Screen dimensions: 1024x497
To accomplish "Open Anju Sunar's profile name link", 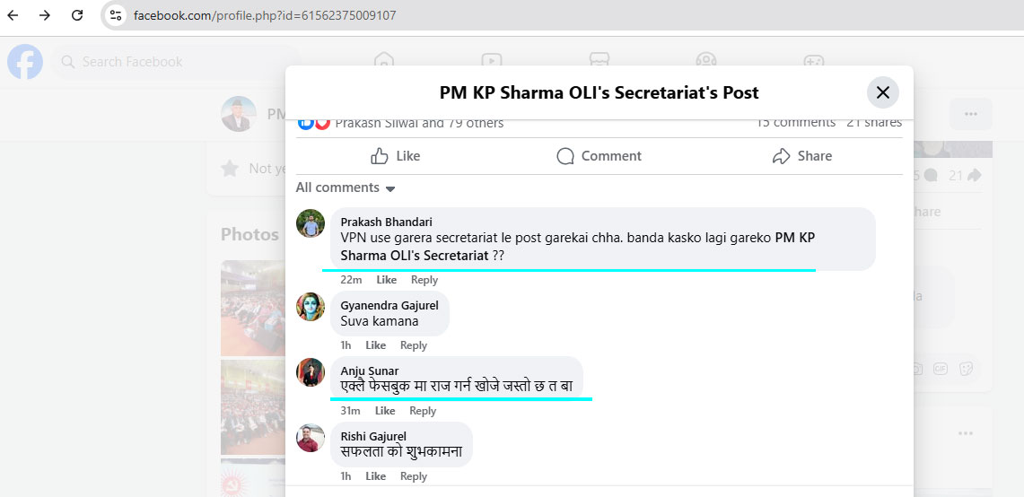I will pos(370,371).
